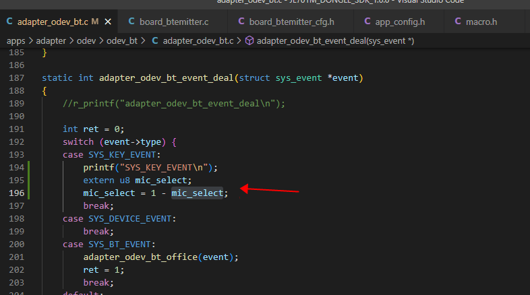Click the C icon on board_btemitter_cfg.h tab

(x=241, y=22)
